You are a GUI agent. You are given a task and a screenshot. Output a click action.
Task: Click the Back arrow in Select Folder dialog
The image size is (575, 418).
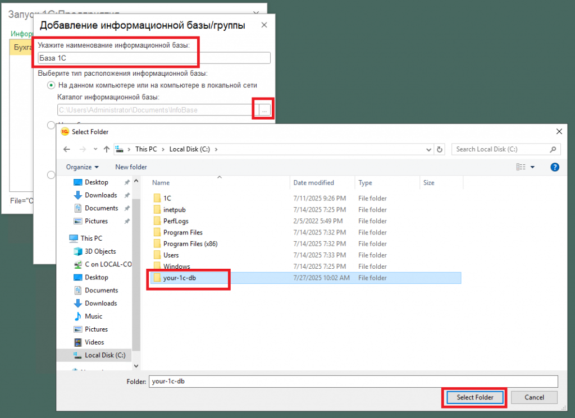click(x=67, y=149)
